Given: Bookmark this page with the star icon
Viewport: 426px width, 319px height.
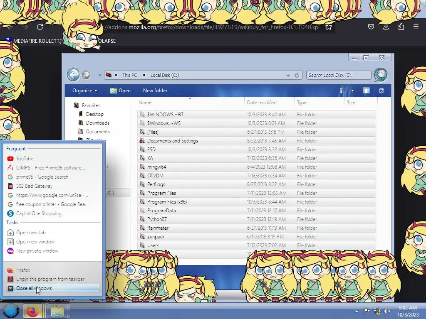Looking at the screenshot, I should 329,27.
